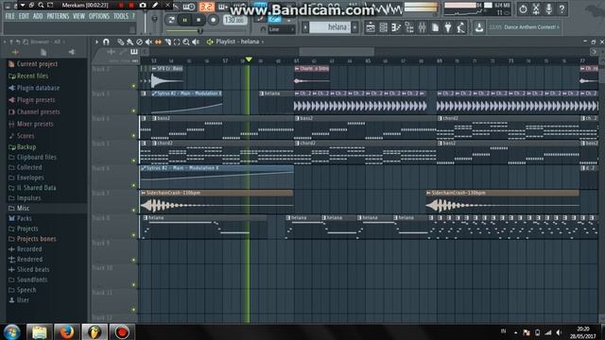Viewport: 605px width, 340px height.
Task: Select the playlist draw pencil tool
Action: 121,42
